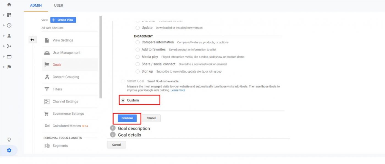This screenshot has width=385, height=164.
Task: Expand the Goal description section
Action: pyautogui.click(x=134, y=128)
